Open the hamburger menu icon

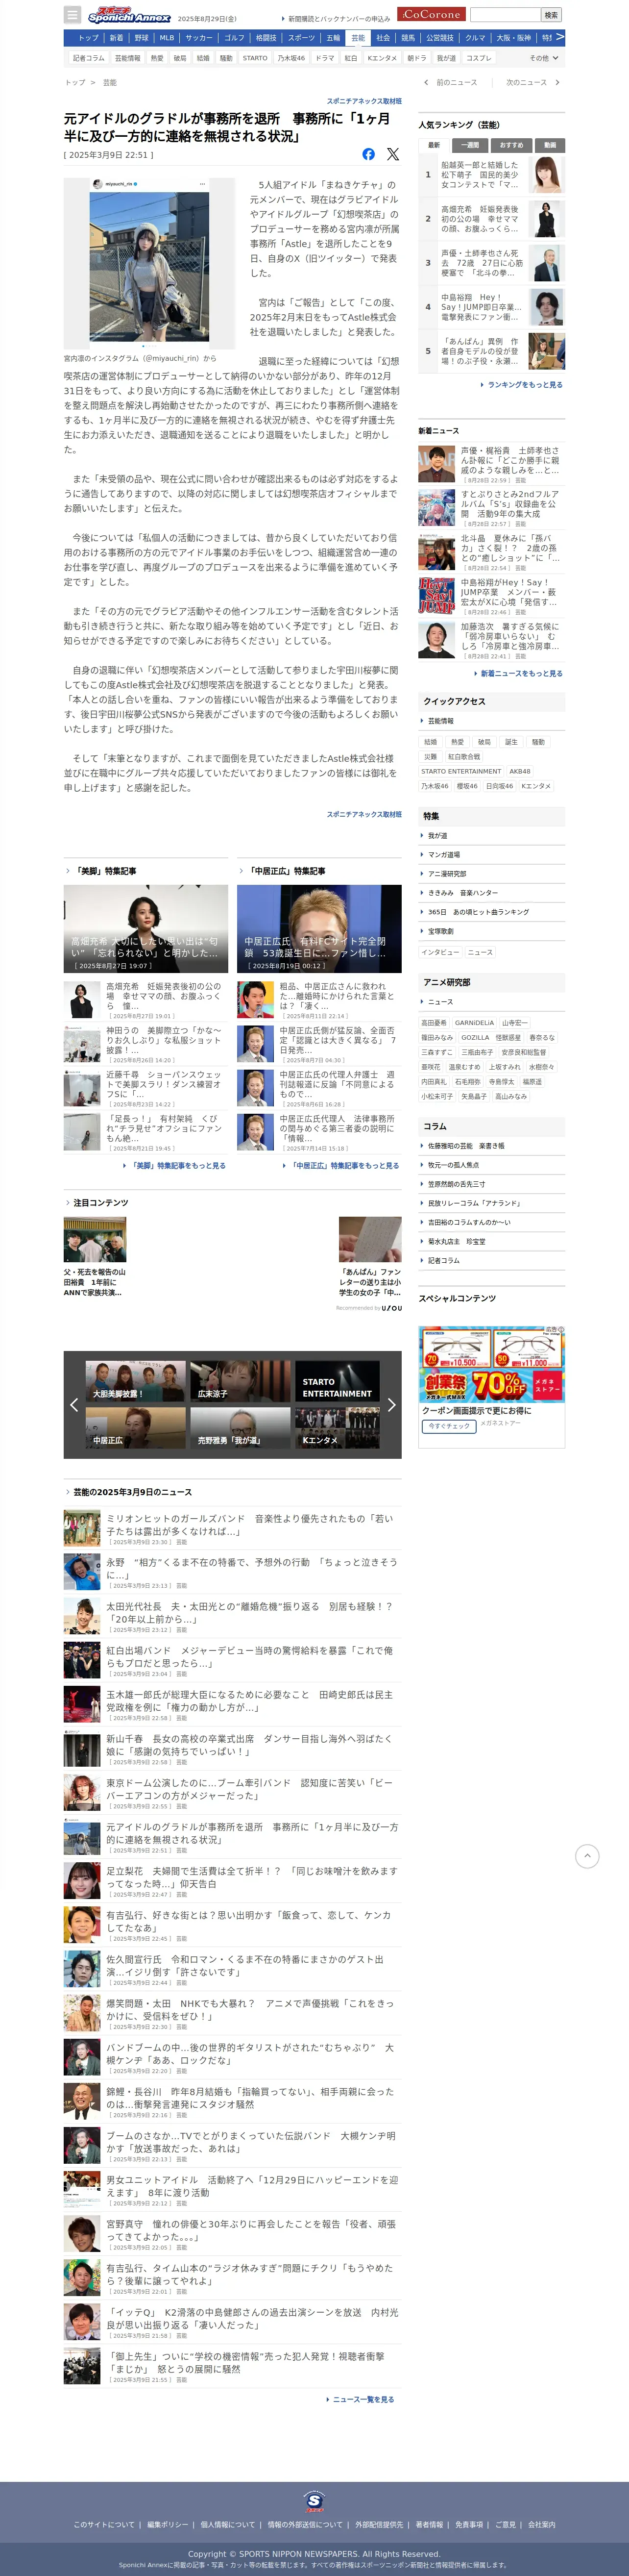[72, 15]
